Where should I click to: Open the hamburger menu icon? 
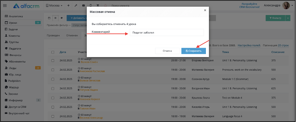tap(5, 6)
